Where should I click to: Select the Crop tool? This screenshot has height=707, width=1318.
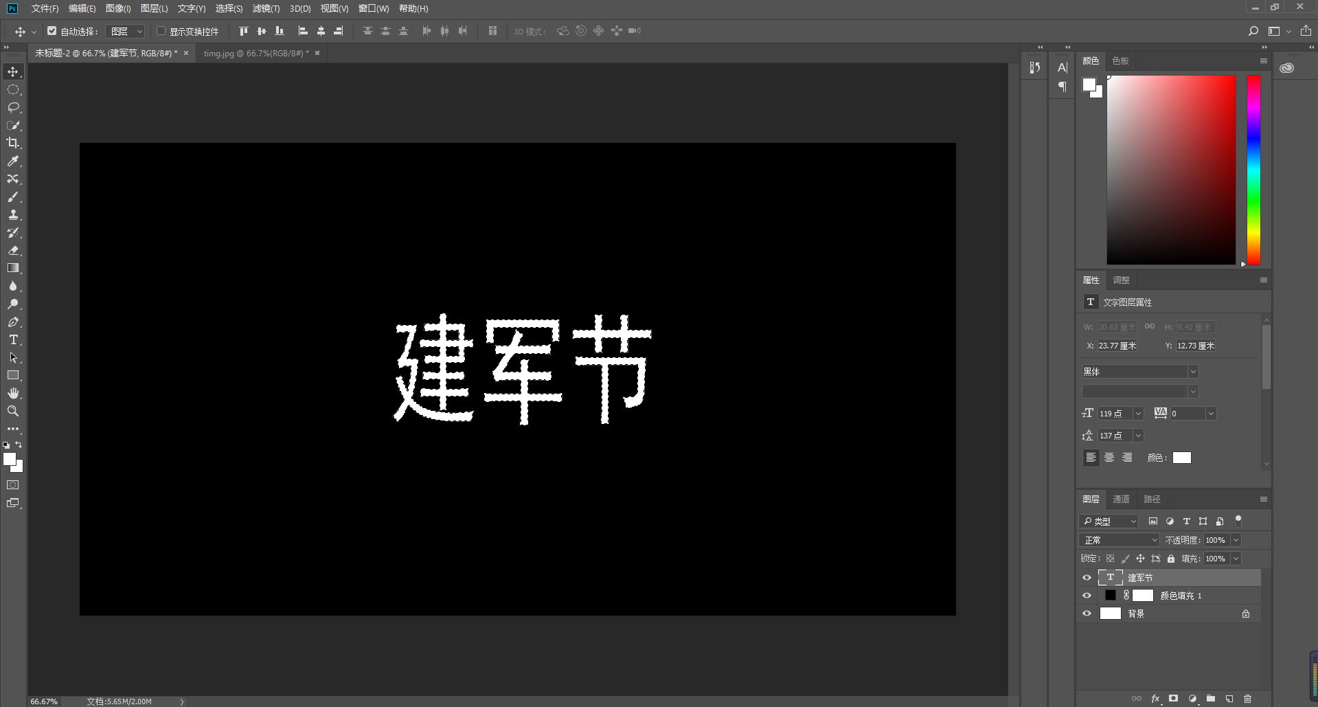coord(14,144)
